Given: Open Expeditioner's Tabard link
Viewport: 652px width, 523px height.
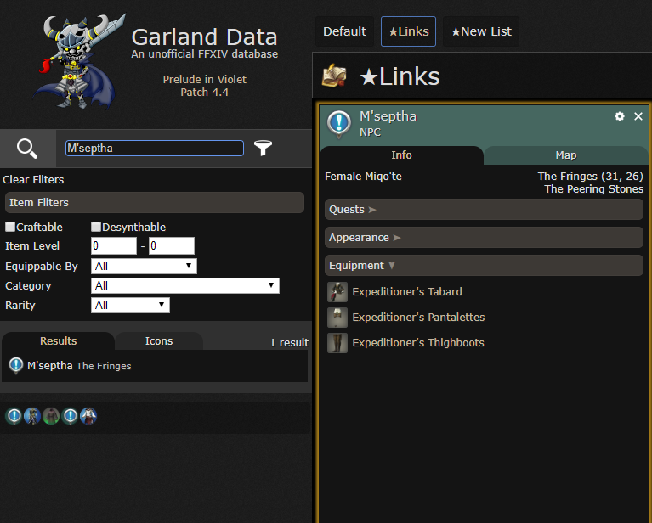Looking at the screenshot, I should point(407,291).
